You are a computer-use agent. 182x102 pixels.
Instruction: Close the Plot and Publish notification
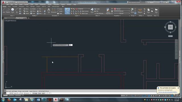pos(178,88)
